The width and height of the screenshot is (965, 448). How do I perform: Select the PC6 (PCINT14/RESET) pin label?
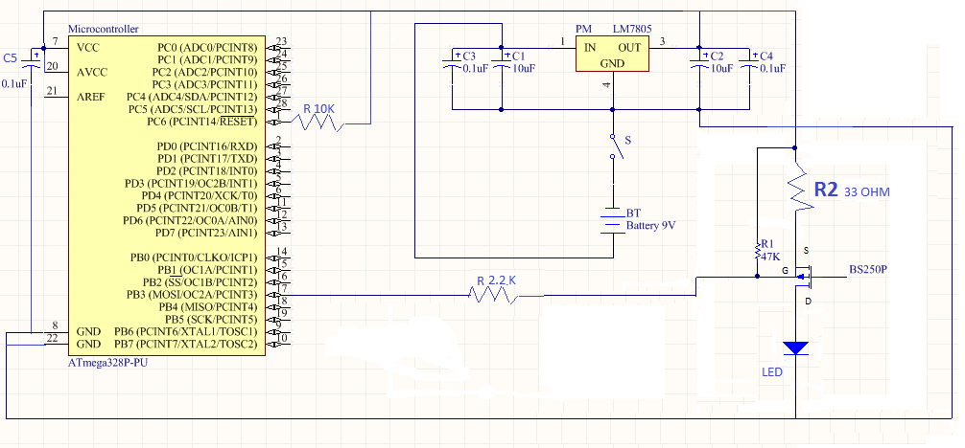[201, 122]
